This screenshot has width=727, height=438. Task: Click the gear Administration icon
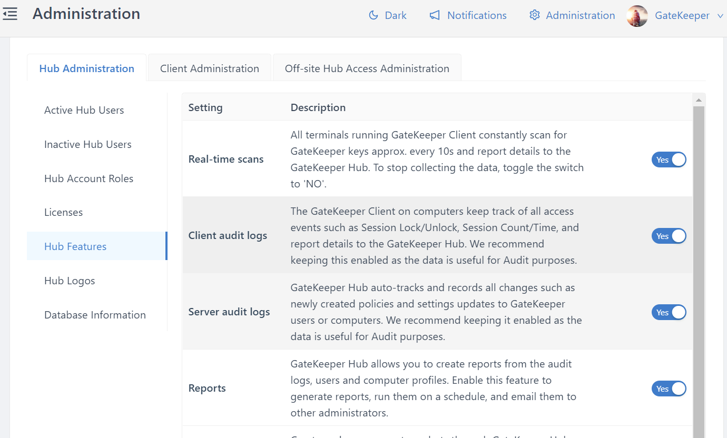[535, 15]
